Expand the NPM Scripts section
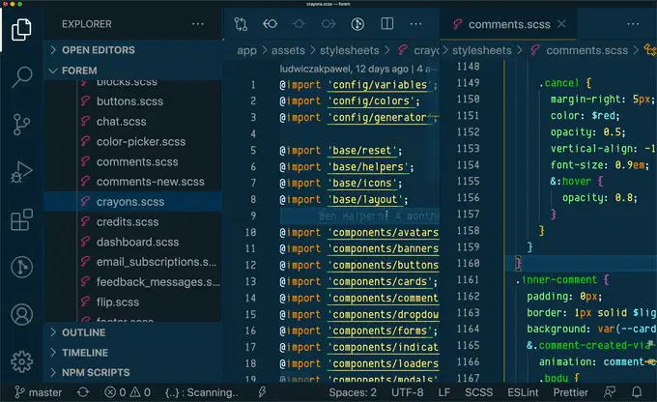Screen dimensions: 657x402 (x=132, y=372)
